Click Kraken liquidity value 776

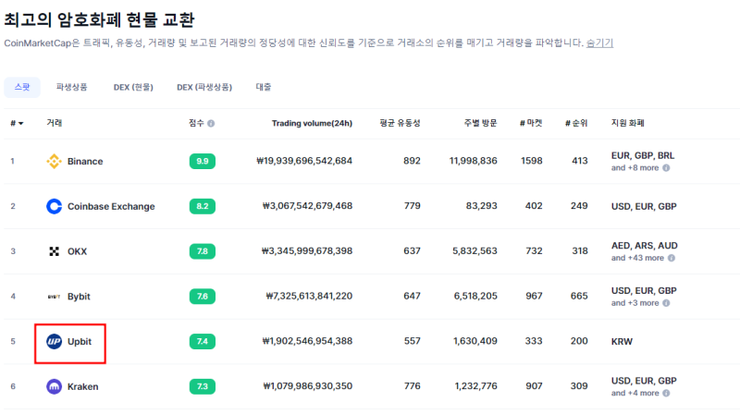tap(412, 386)
